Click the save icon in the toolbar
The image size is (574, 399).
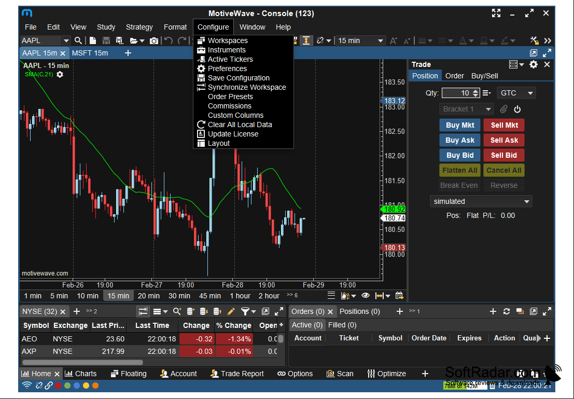[x=106, y=40]
